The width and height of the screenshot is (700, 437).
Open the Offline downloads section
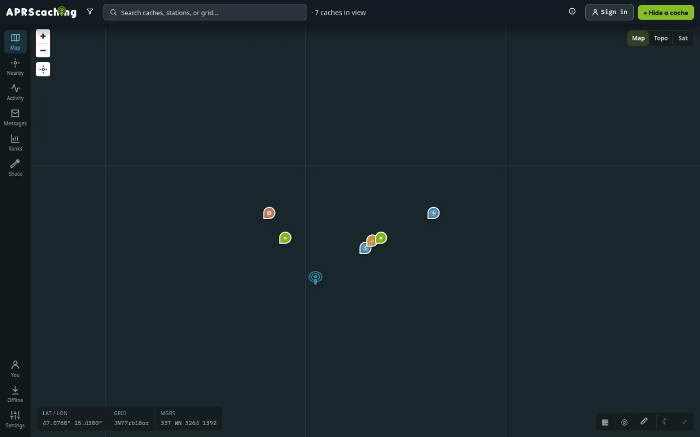[15, 394]
